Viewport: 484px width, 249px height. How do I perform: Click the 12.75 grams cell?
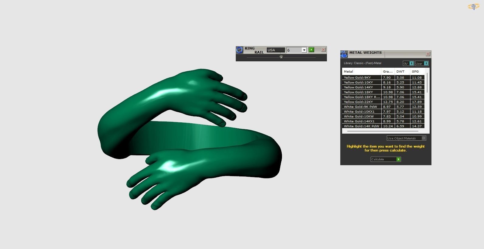tap(388, 102)
